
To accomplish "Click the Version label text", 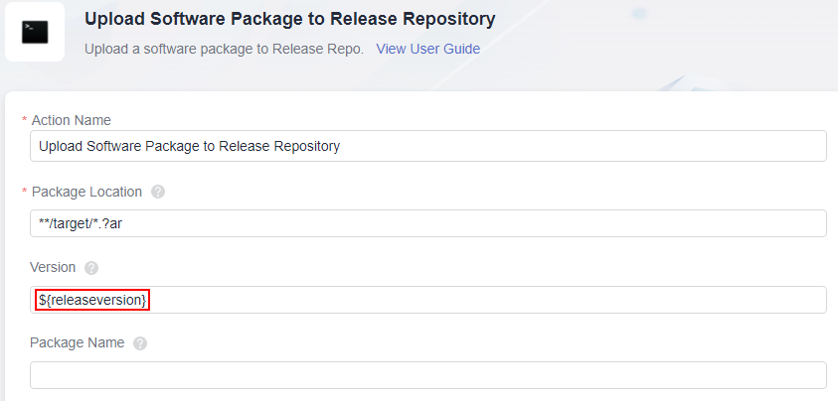I will coord(54,267).
